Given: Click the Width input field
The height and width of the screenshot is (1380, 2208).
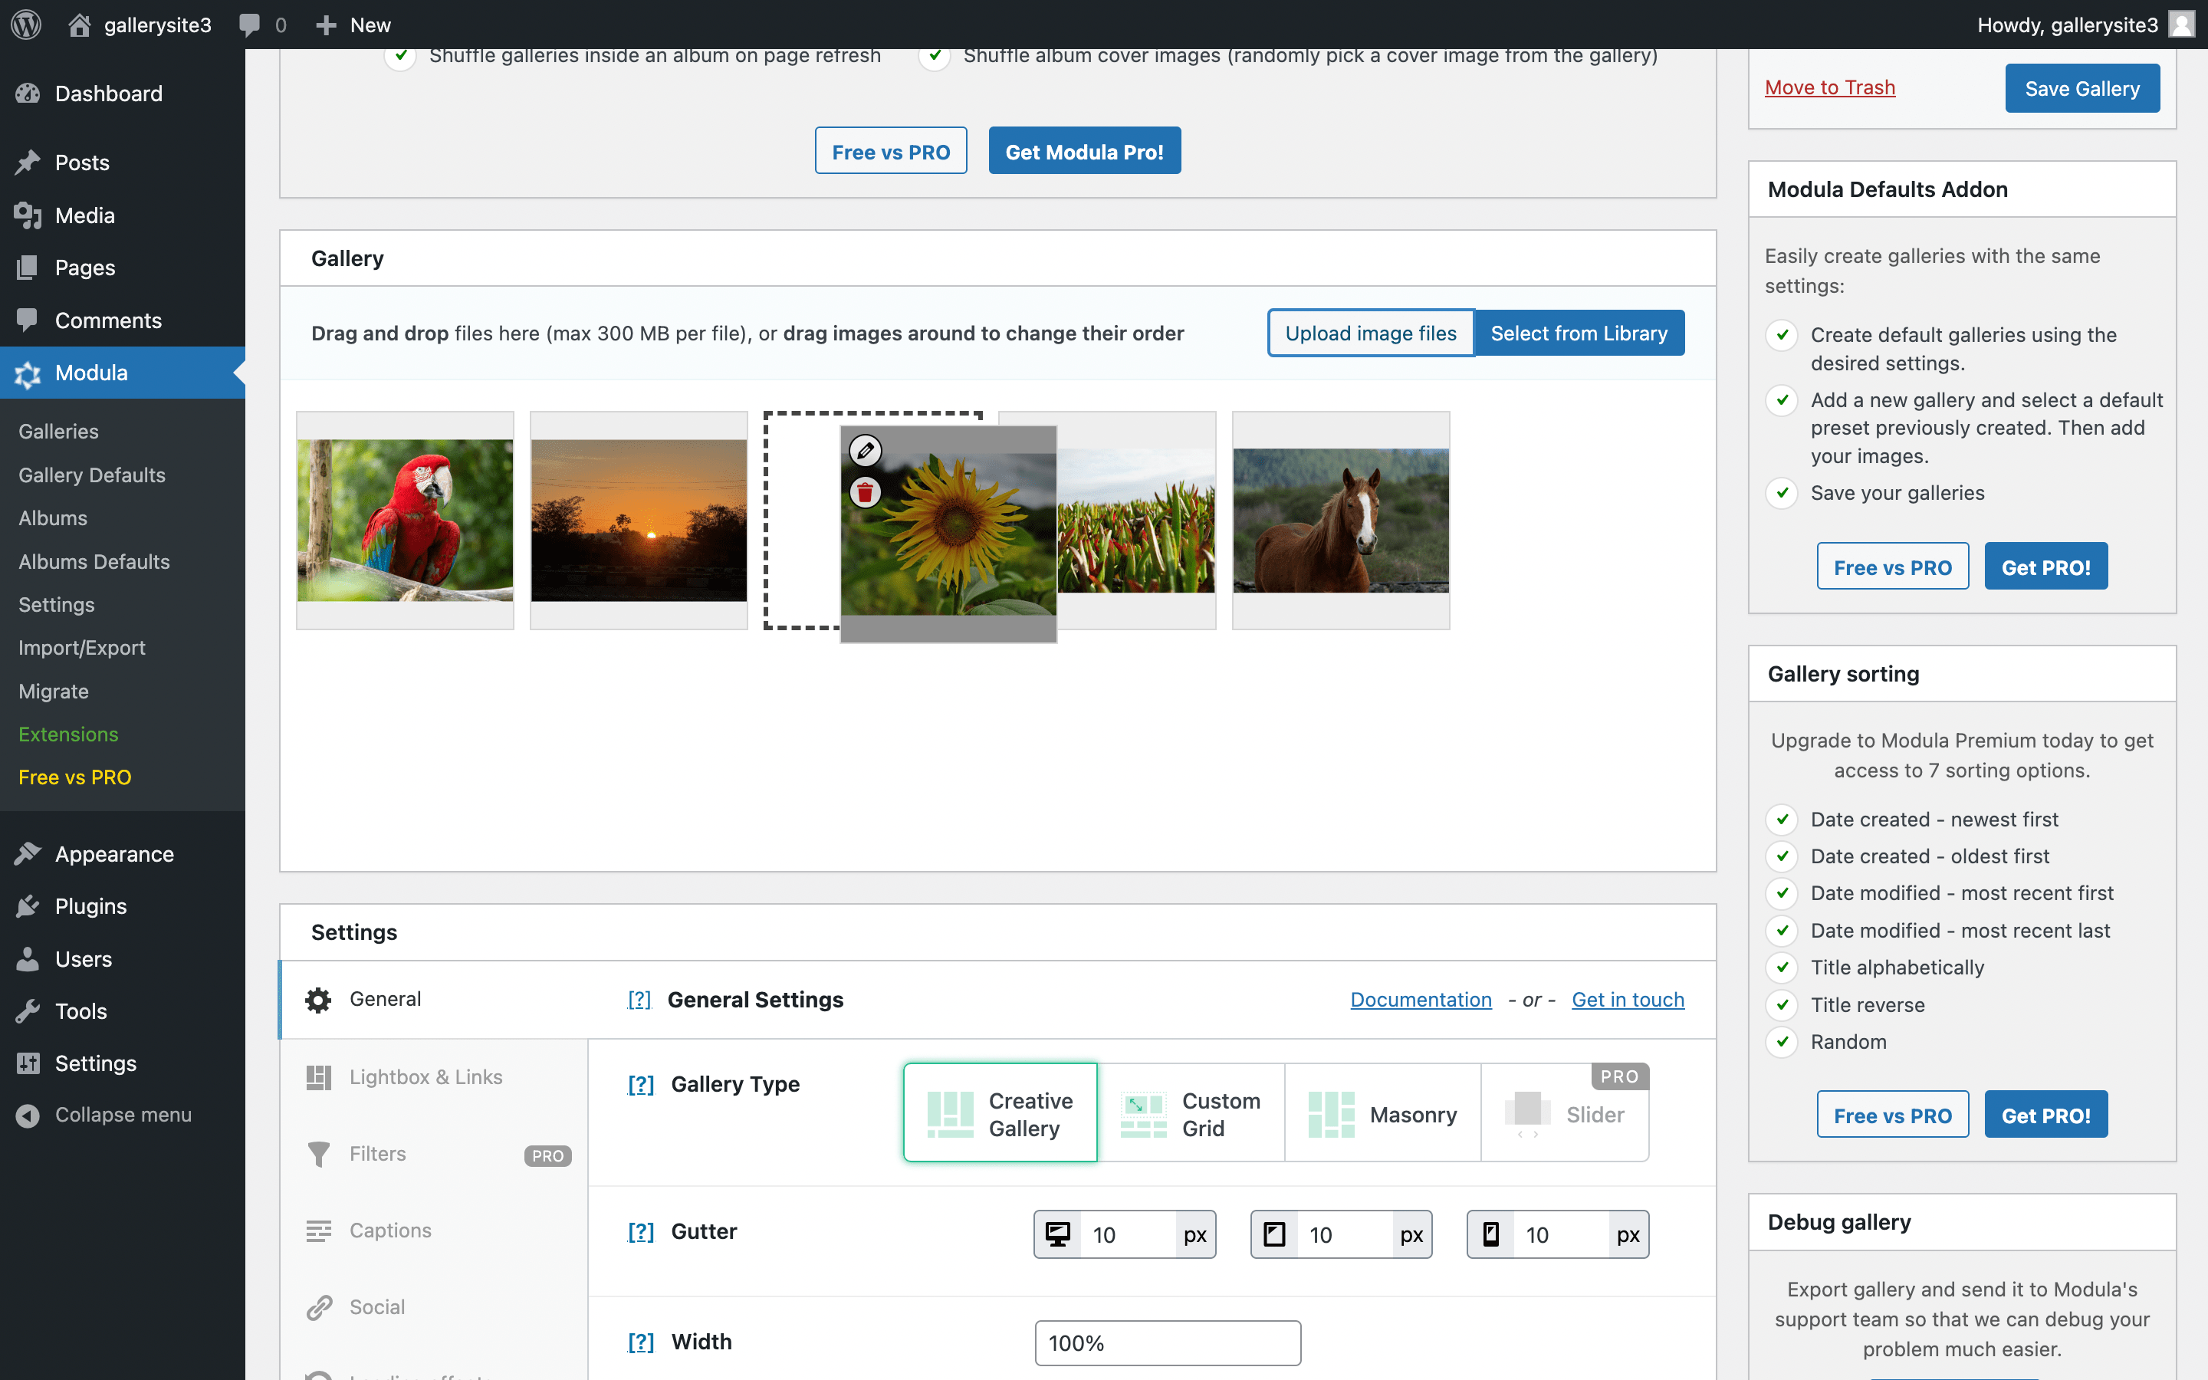Looking at the screenshot, I should point(1167,1342).
